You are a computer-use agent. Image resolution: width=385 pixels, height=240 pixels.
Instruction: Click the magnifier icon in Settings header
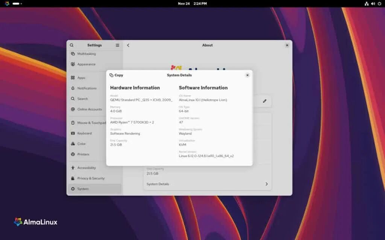pos(72,45)
